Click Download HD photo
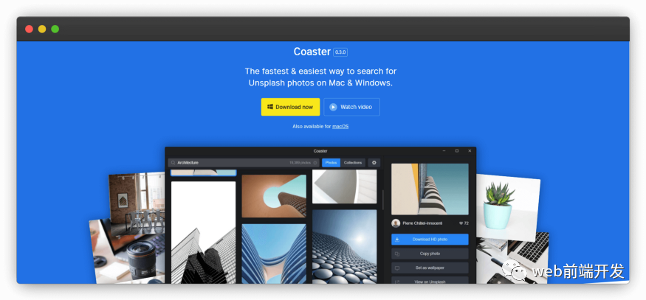Screen dimensions: 646x300 tap(430, 240)
